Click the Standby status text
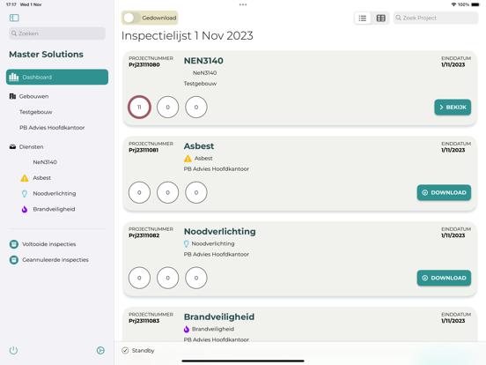Screen dimensions: 486x365 point(144,351)
